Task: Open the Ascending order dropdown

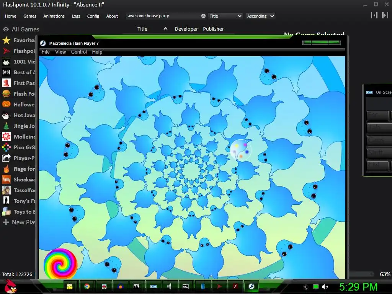Action: [x=260, y=16]
